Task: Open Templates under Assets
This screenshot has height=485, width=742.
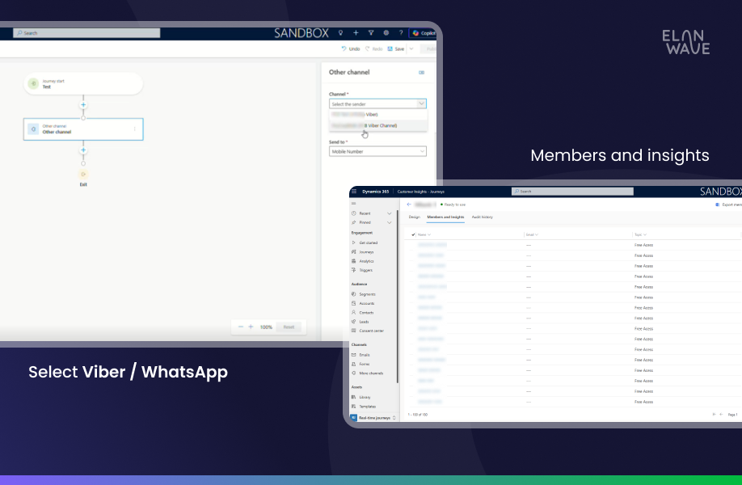Action: click(x=367, y=407)
